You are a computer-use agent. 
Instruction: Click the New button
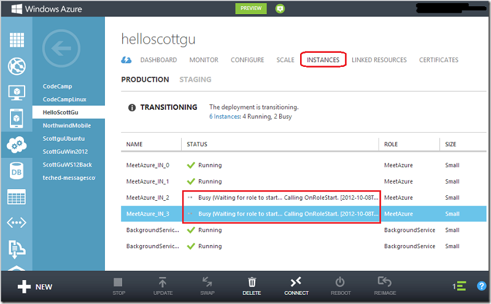click(35, 287)
